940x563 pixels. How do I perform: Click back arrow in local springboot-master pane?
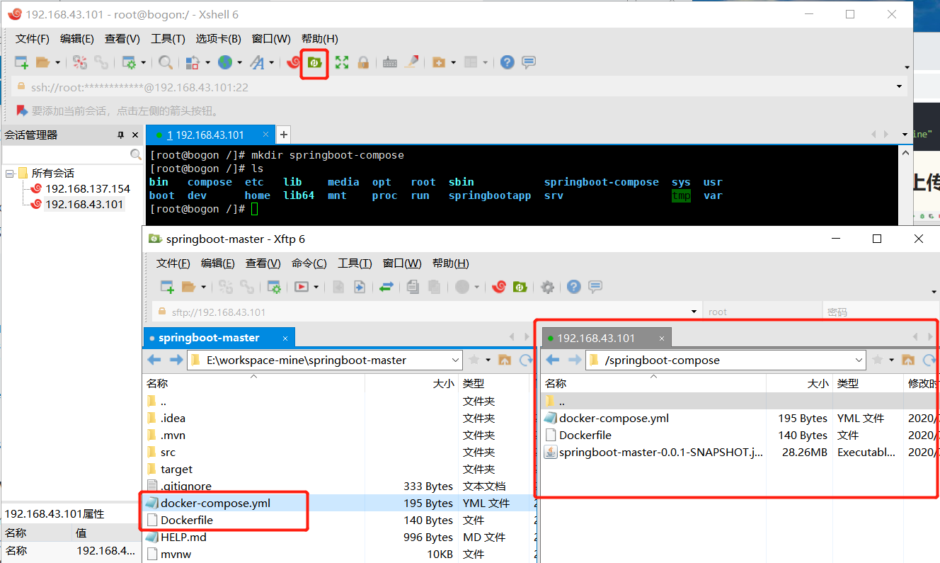(154, 360)
